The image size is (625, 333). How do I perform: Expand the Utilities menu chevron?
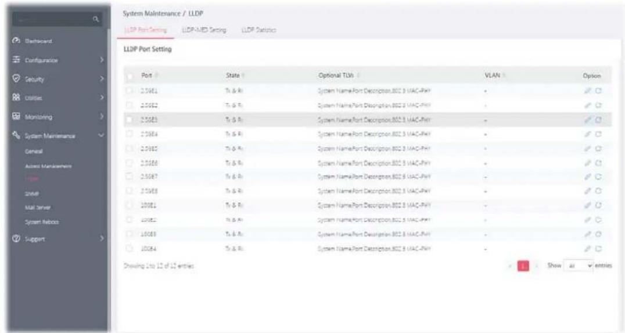[101, 98]
